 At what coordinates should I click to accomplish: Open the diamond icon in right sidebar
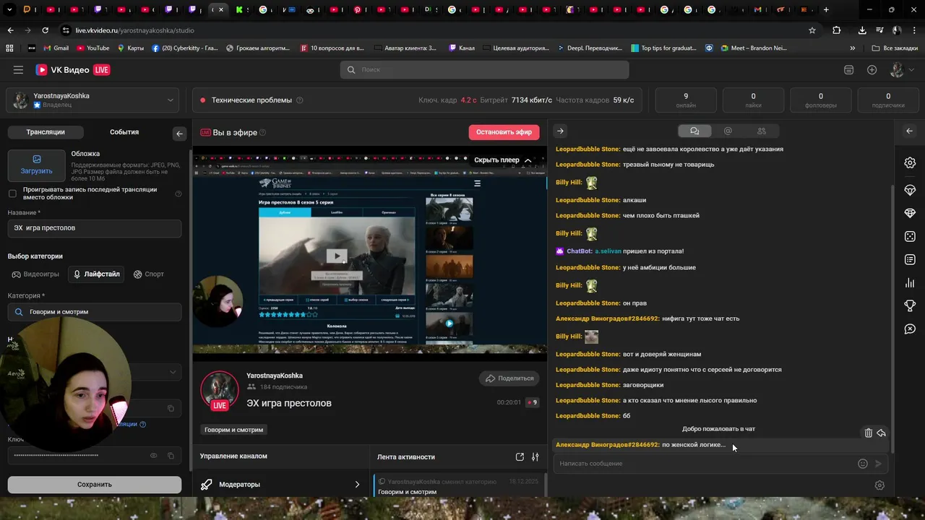tap(910, 213)
